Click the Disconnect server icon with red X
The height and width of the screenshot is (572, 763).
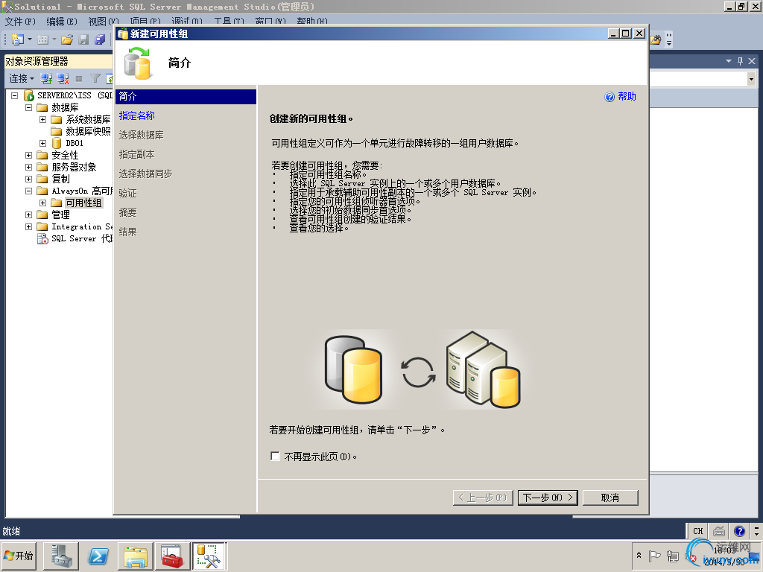tap(63, 78)
